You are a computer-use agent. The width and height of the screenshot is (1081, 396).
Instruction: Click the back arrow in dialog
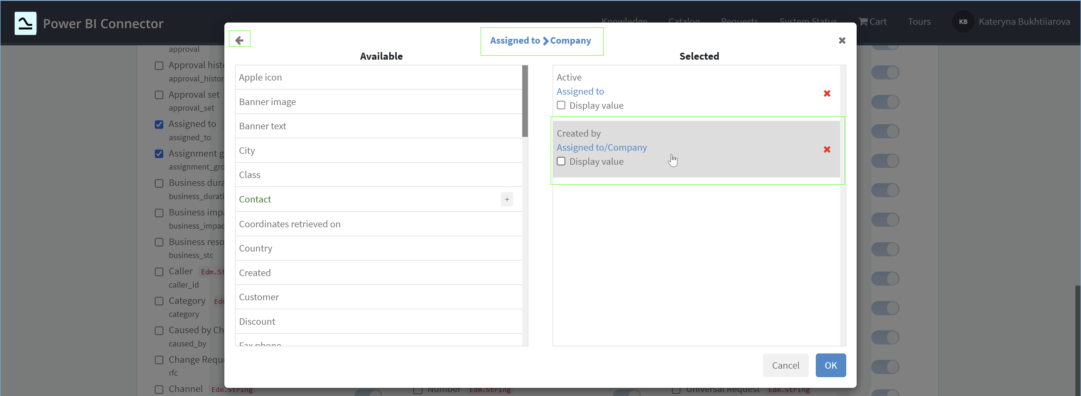point(239,40)
